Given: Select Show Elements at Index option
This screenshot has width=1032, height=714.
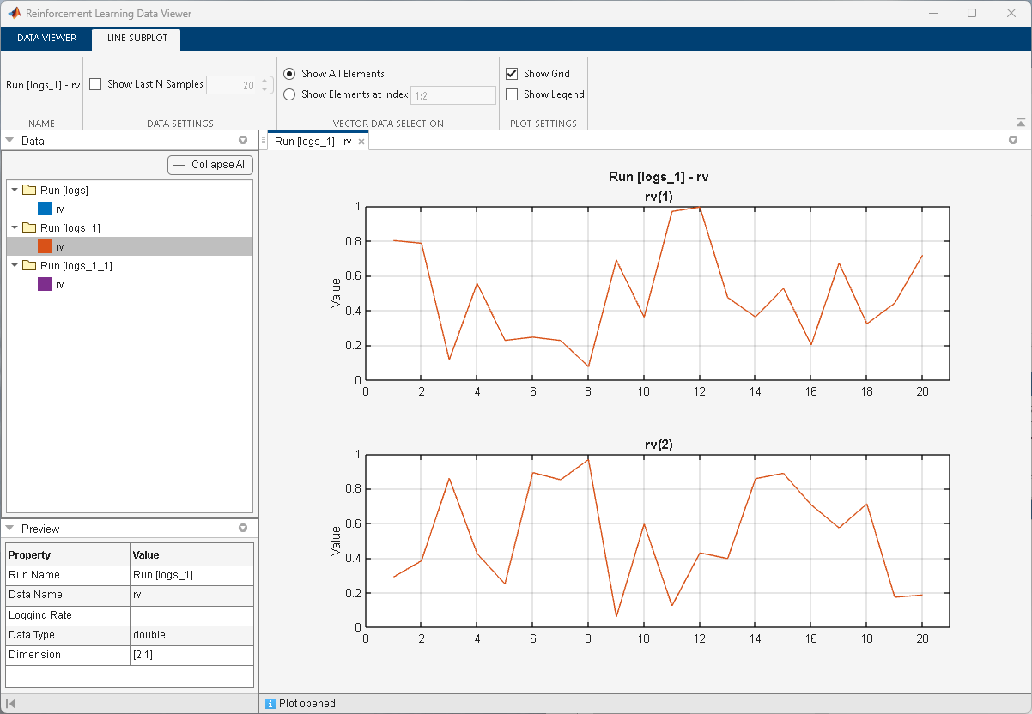Looking at the screenshot, I should [x=289, y=94].
